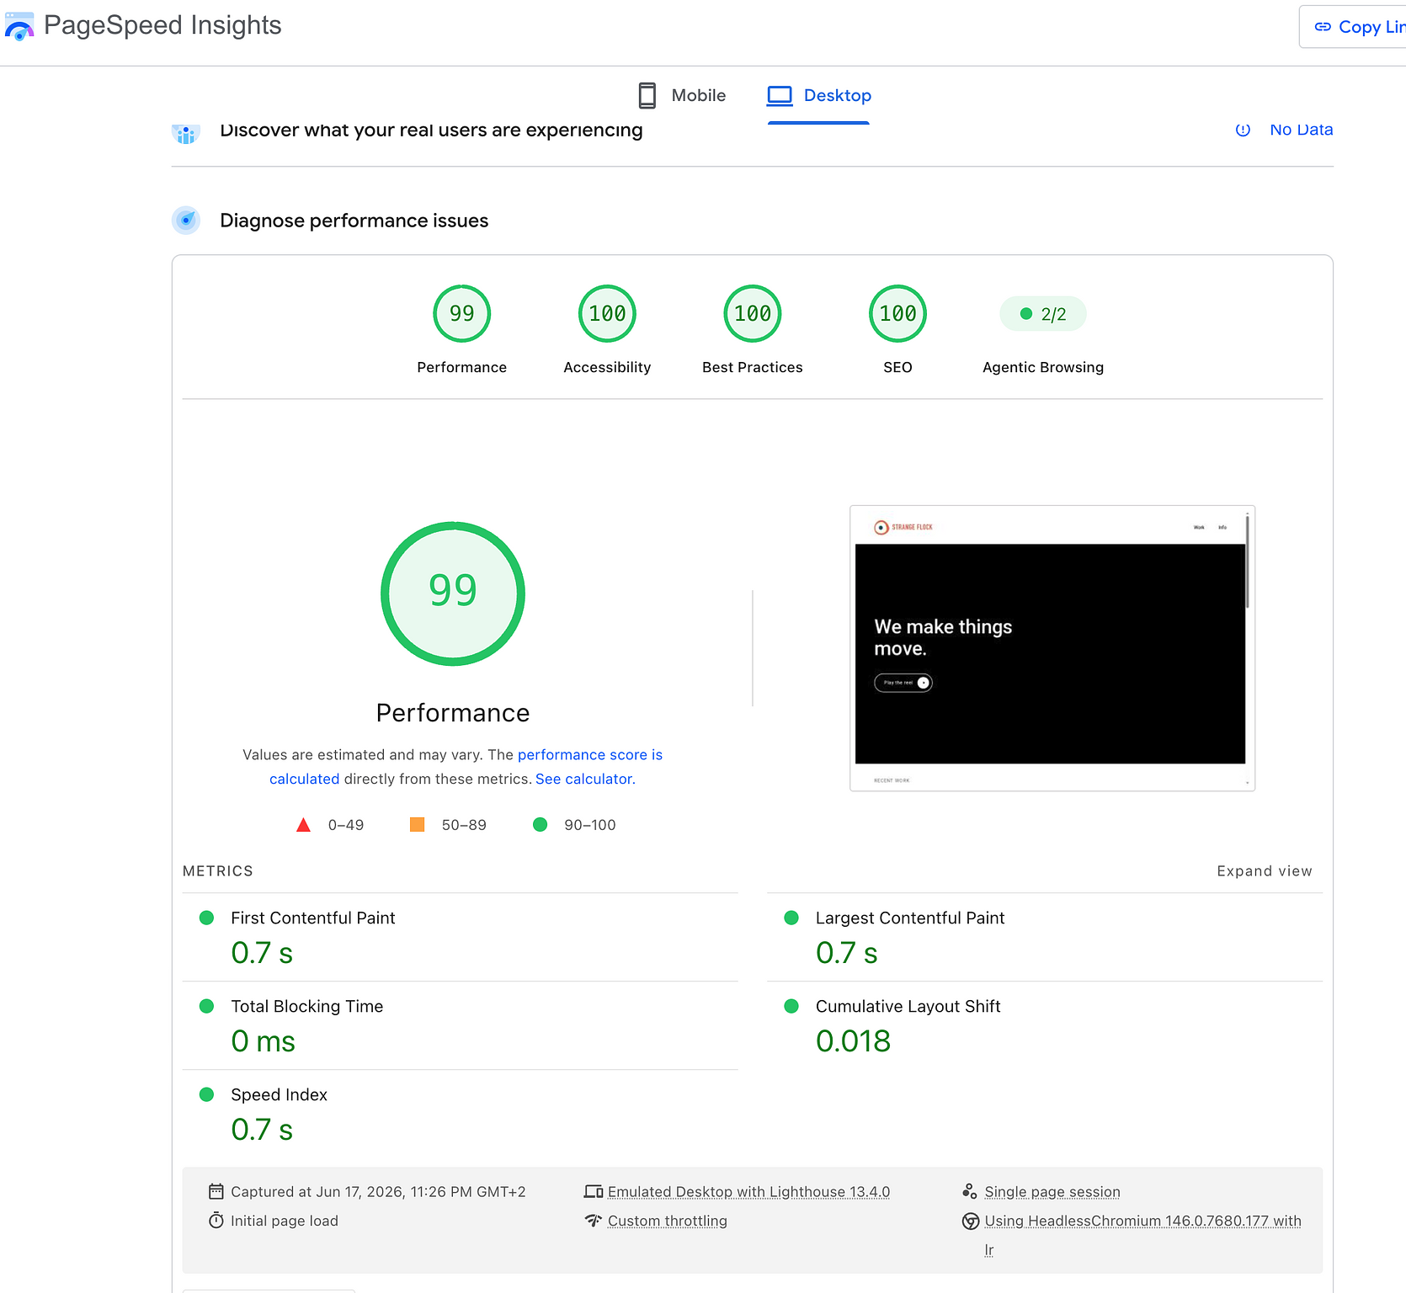The height and width of the screenshot is (1293, 1406).
Task: Click the Captured at Jun 17, 2026 text
Action: pyautogui.click(x=378, y=1192)
